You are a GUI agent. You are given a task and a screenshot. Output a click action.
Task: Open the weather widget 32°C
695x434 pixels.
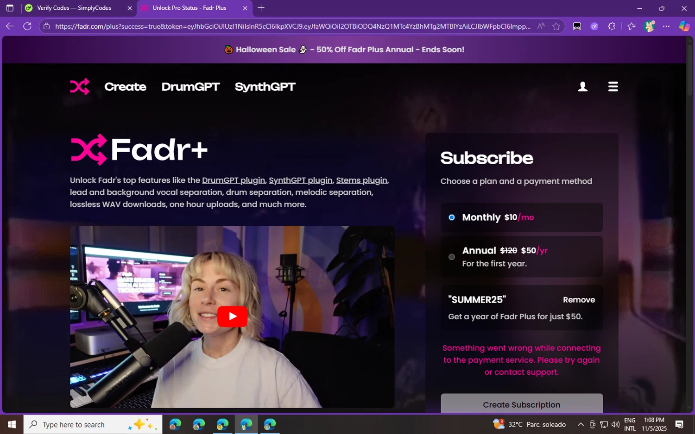pyautogui.click(x=529, y=424)
